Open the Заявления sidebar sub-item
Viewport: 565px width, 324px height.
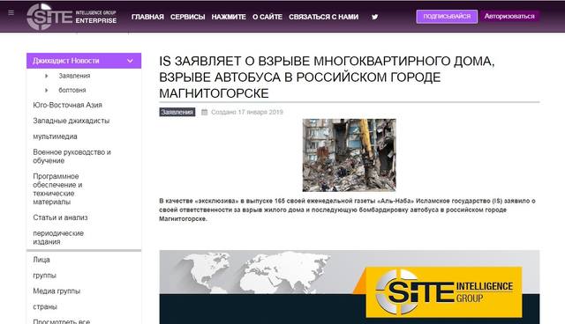(x=74, y=76)
